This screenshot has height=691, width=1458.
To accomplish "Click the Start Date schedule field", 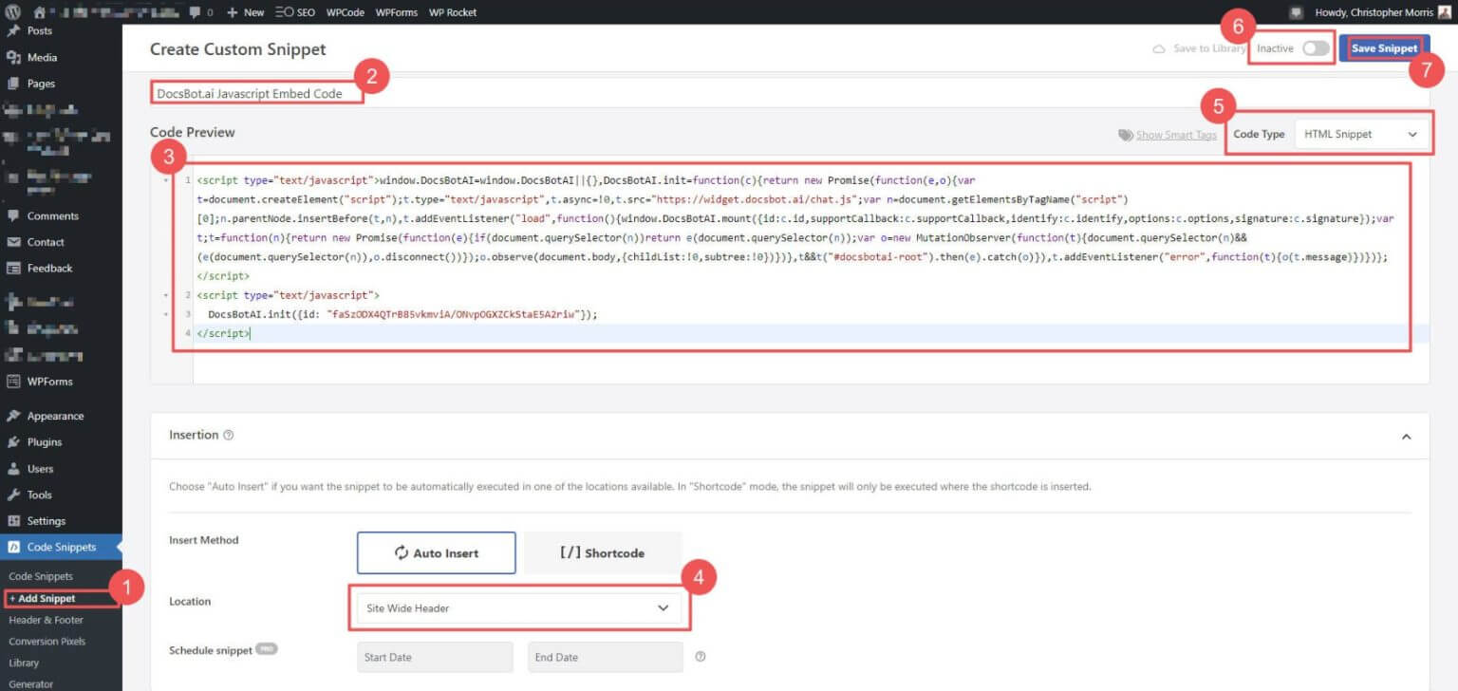I will (x=435, y=657).
